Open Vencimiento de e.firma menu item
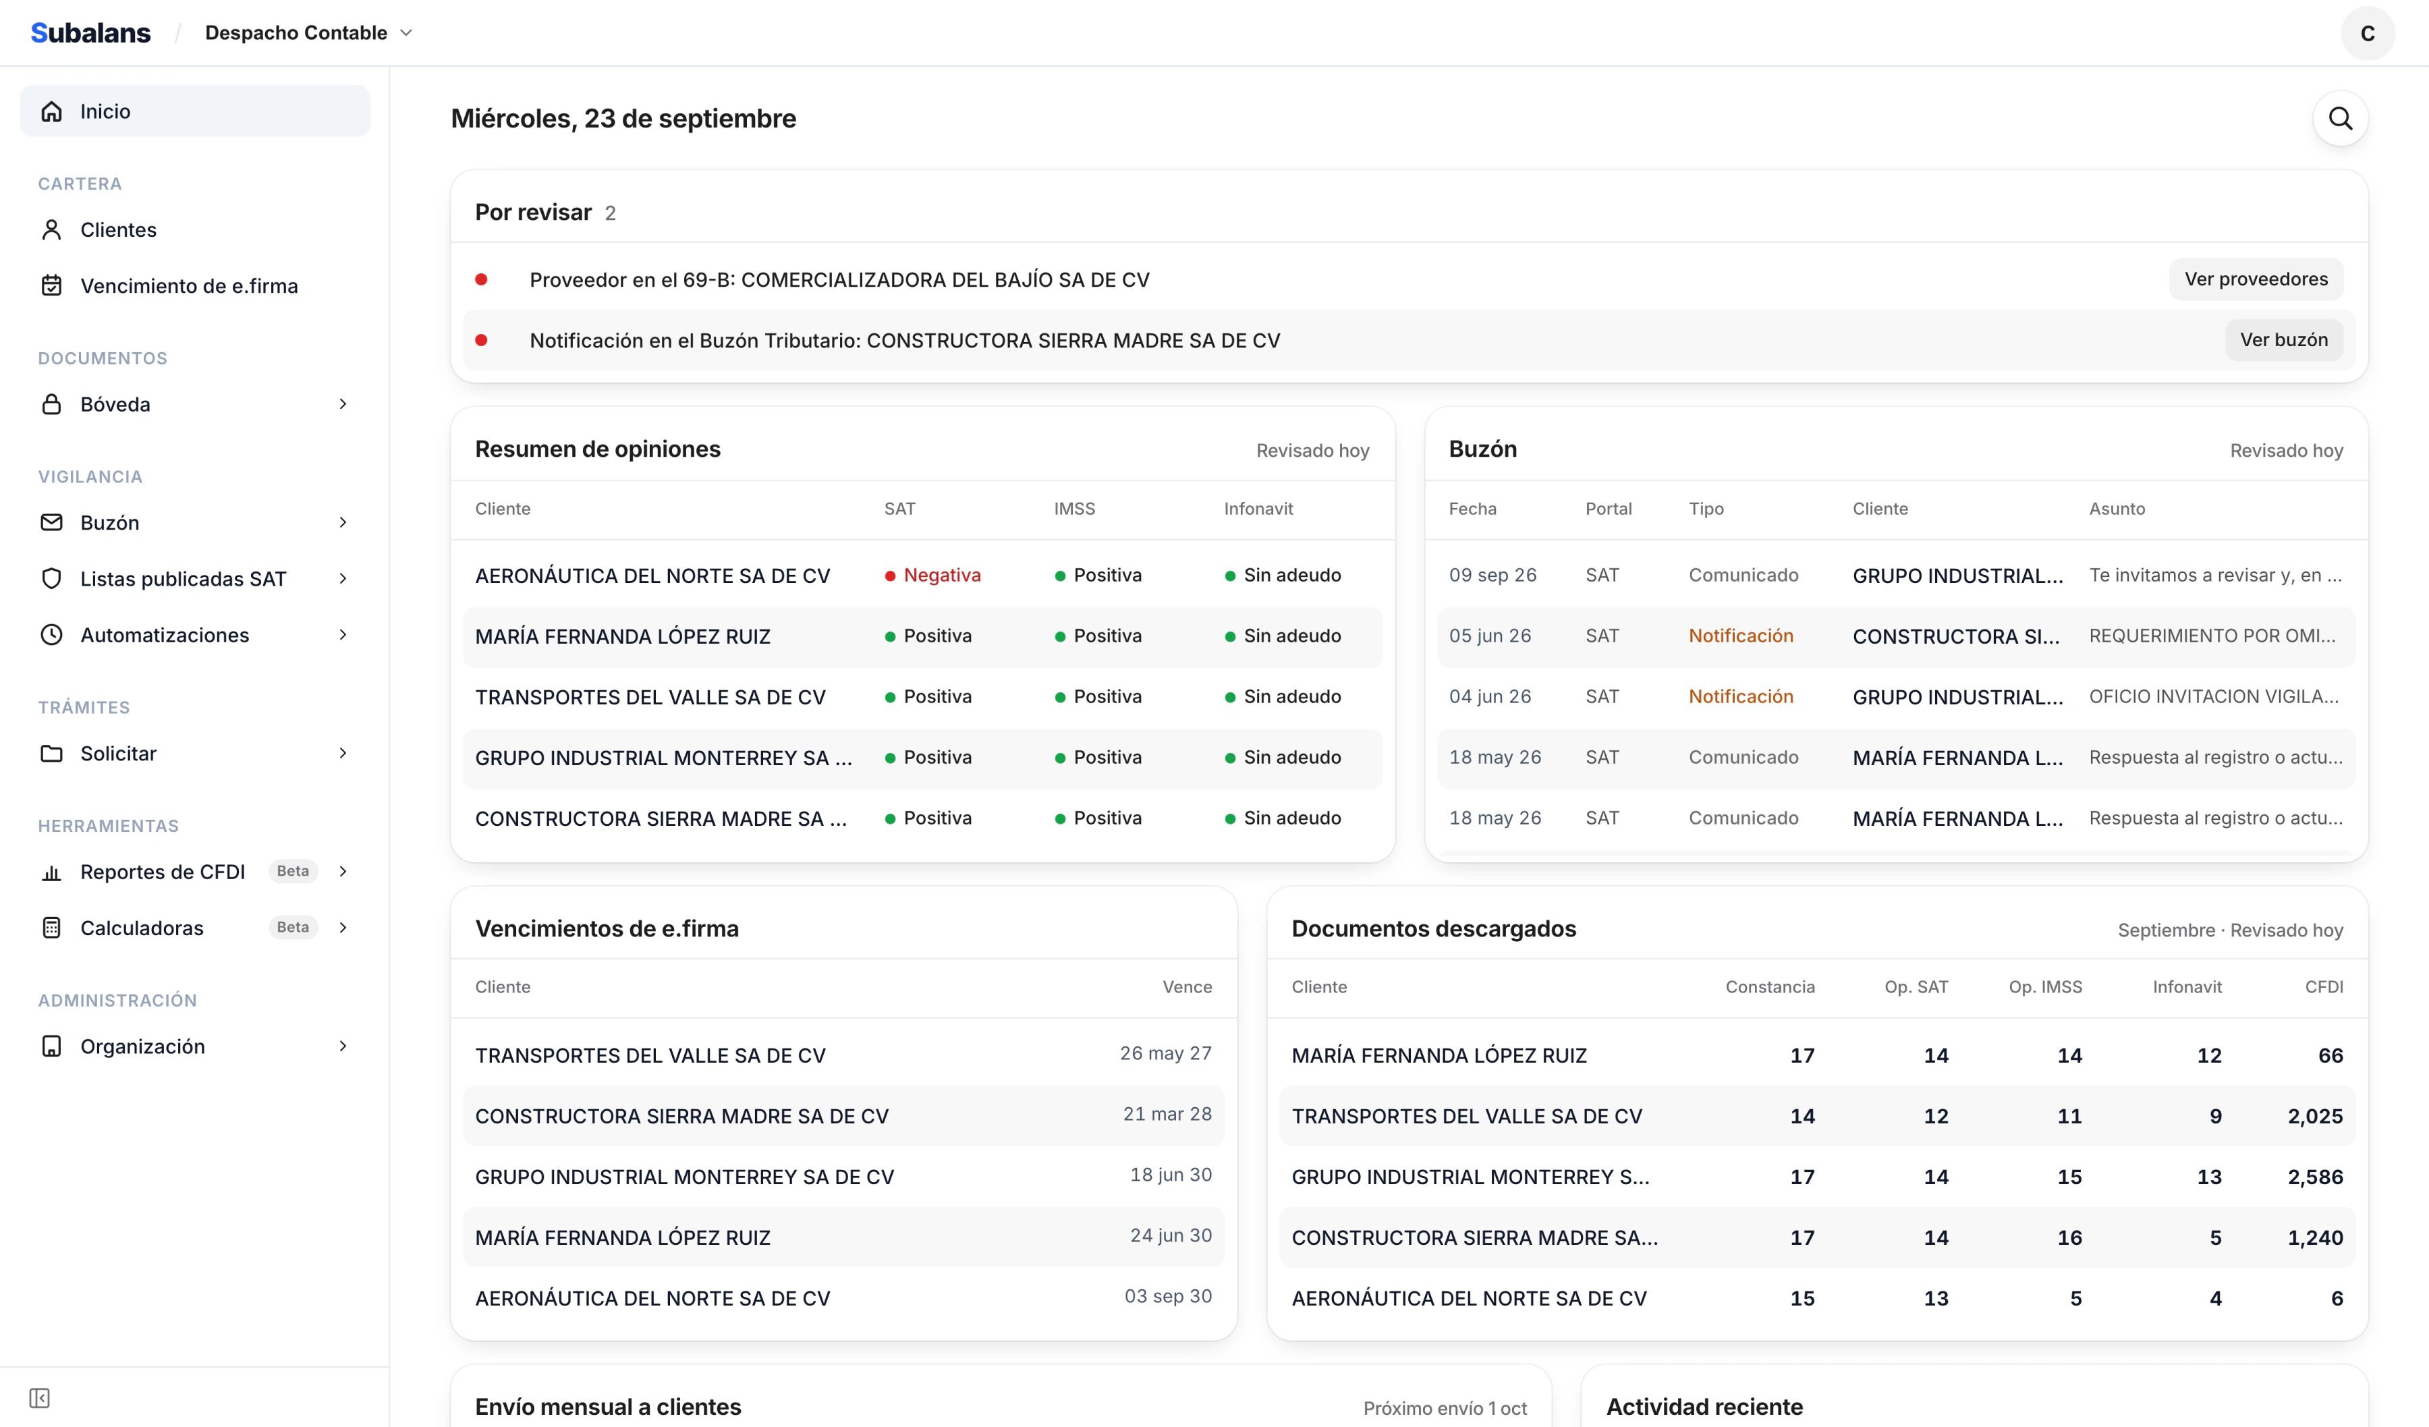 (195, 285)
